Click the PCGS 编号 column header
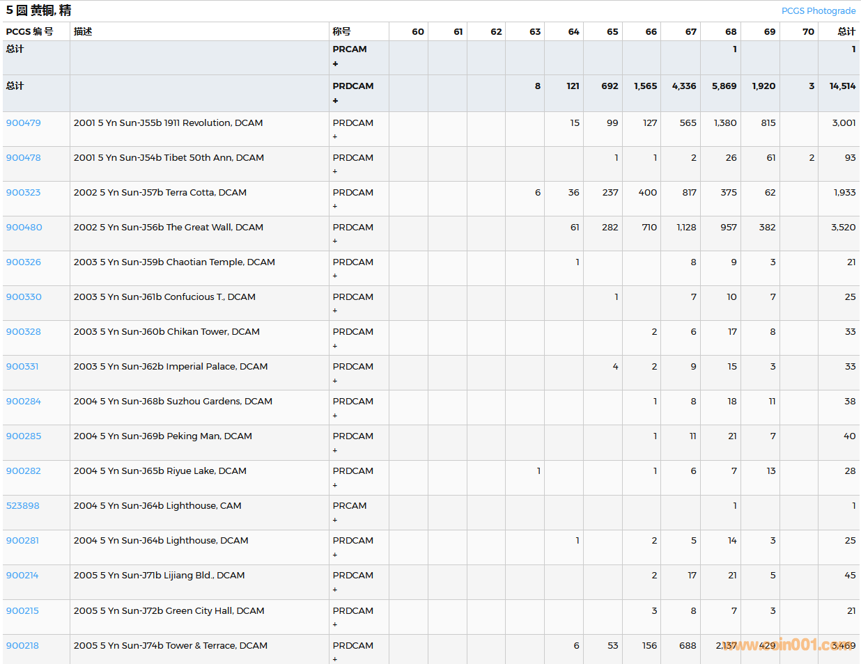 [x=29, y=32]
